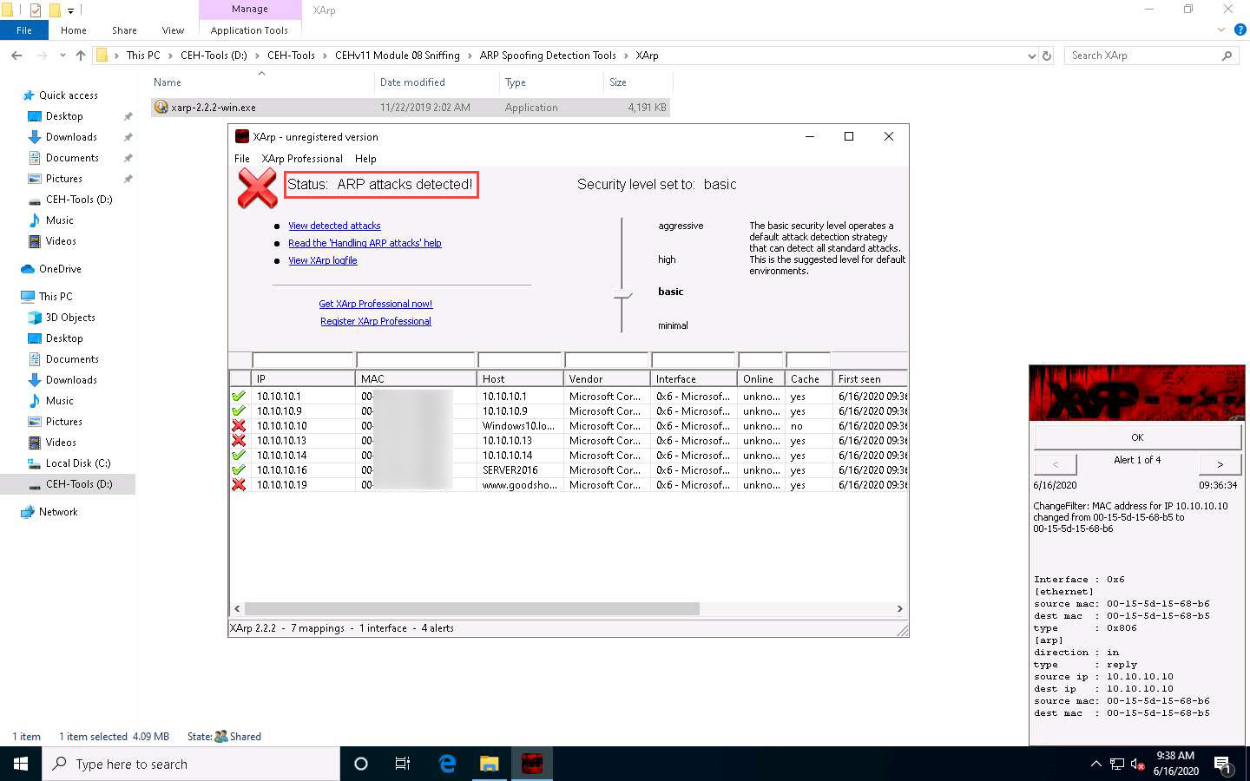Viewport: 1250px width, 781px height.
Task: Refresh the Explorer address bar
Action: click(x=1047, y=56)
